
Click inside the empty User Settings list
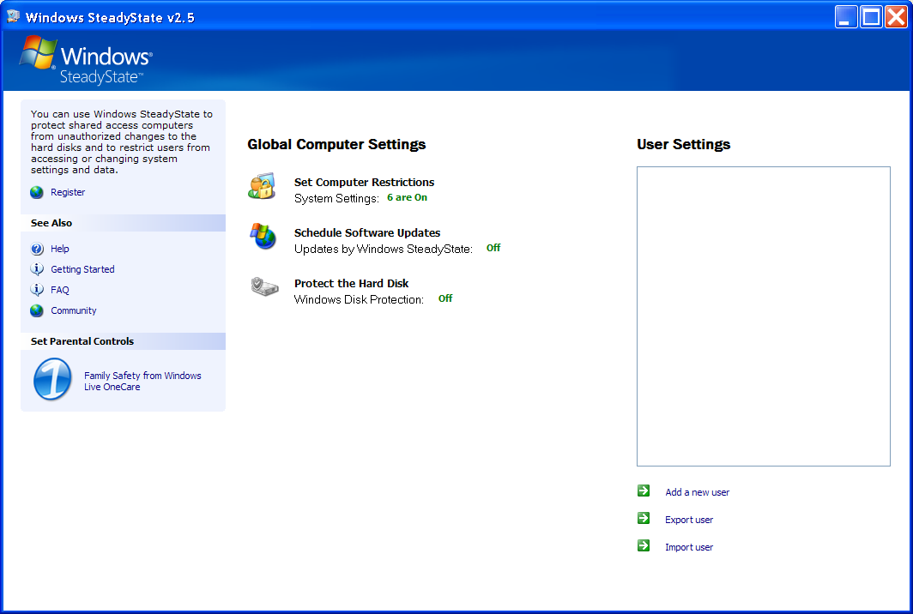click(x=763, y=316)
